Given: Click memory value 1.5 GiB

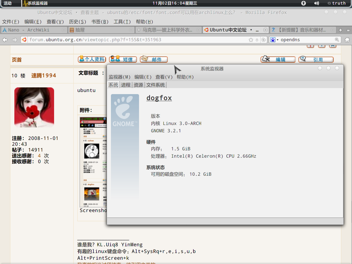Looking at the screenshot, I should click(181, 149).
